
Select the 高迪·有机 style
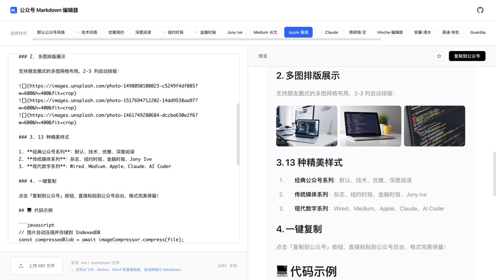(x=450, y=32)
